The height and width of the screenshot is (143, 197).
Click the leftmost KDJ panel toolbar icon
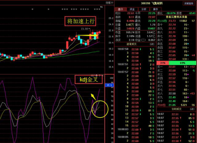pyautogui.click(x=93, y=75)
